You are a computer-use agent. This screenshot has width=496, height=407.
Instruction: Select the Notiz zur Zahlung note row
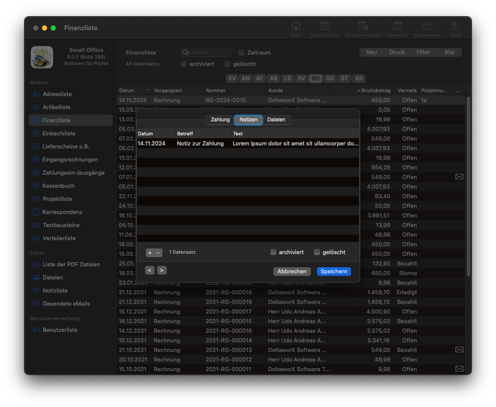pos(248,143)
